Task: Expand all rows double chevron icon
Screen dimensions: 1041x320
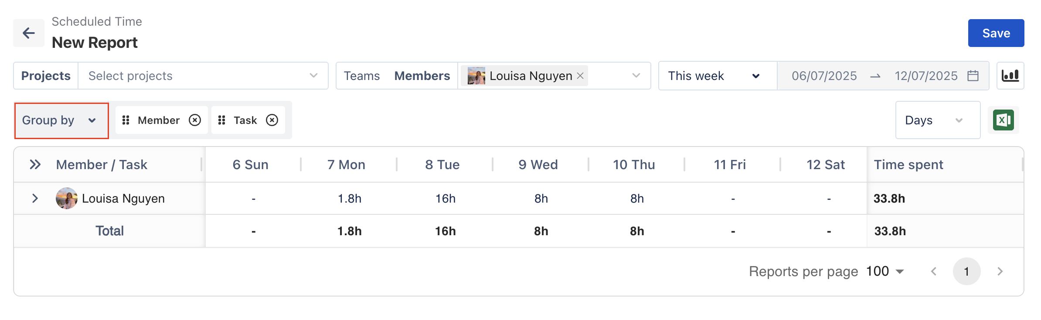Action: pyautogui.click(x=35, y=164)
